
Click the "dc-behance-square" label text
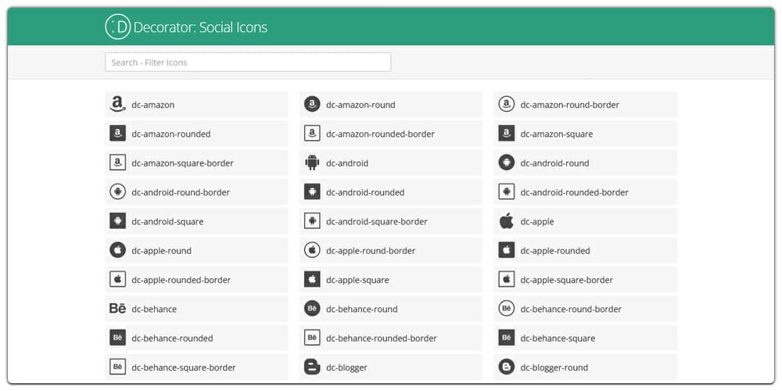(558, 338)
